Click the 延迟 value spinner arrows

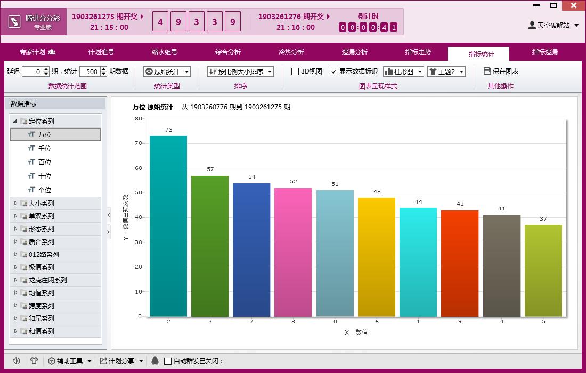tap(46, 71)
